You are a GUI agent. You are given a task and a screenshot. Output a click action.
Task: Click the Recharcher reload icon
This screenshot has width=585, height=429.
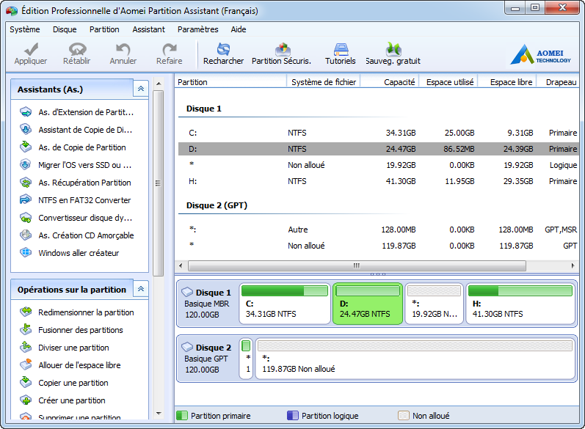(x=223, y=49)
